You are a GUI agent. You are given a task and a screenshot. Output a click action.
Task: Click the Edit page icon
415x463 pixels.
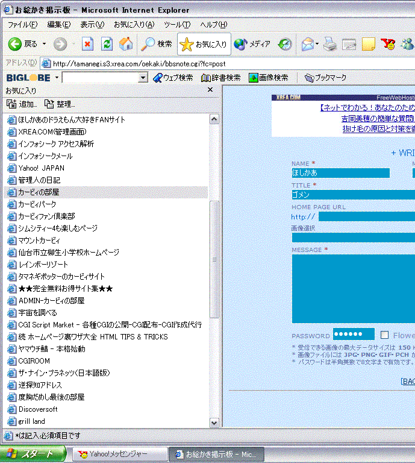[x=349, y=45]
